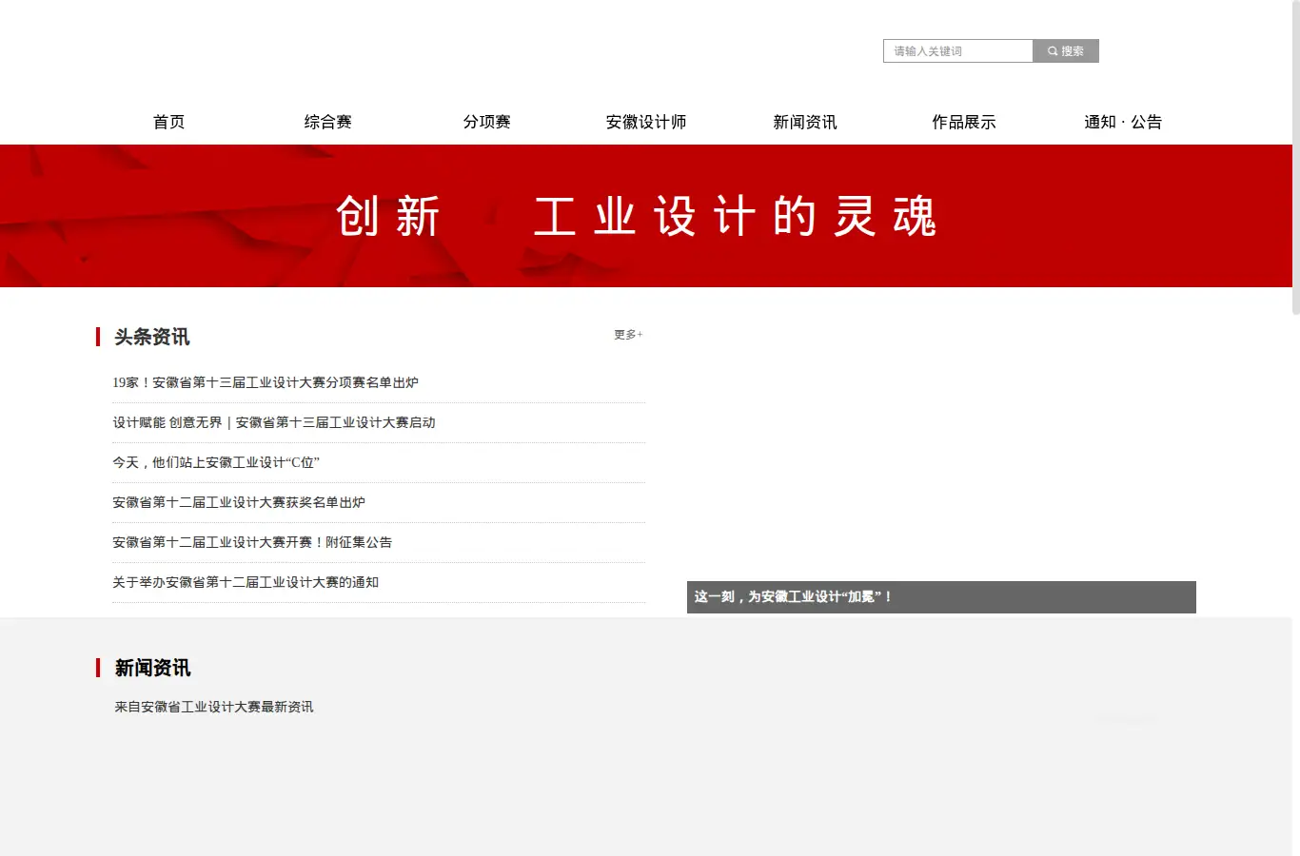Open article 安徽省第十二届工业设计大赛获奖名单出炉
The image size is (1300, 856).
coord(239,502)
